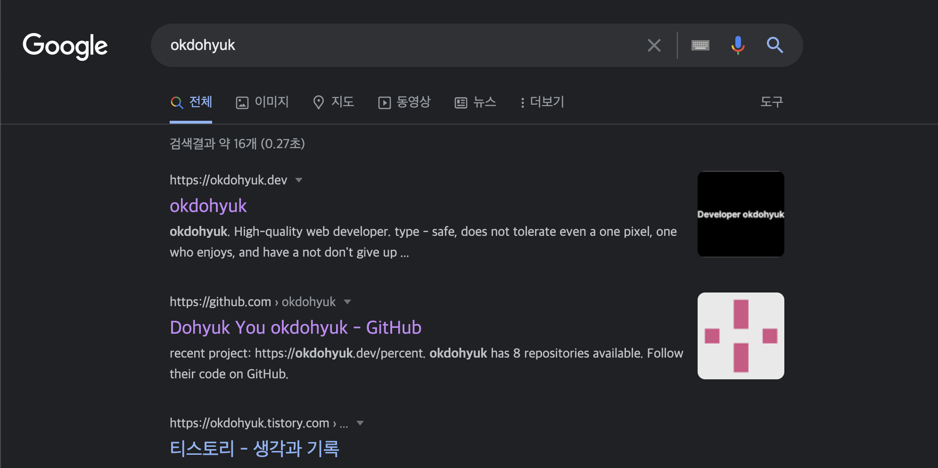Open 도구 (Tools) options
The width and height of the screenshot is (938, 468).
pyautogui.click(x=772, y=102)
